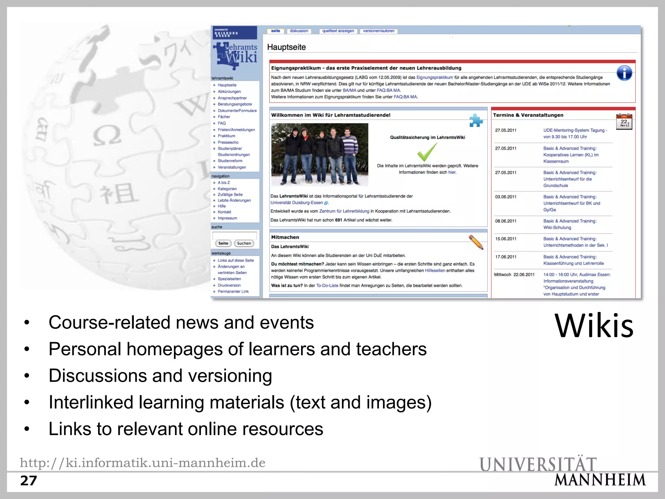This screenshot has width=665, height=499.
Task: Click the Suchen button
Action: point(244,243)
